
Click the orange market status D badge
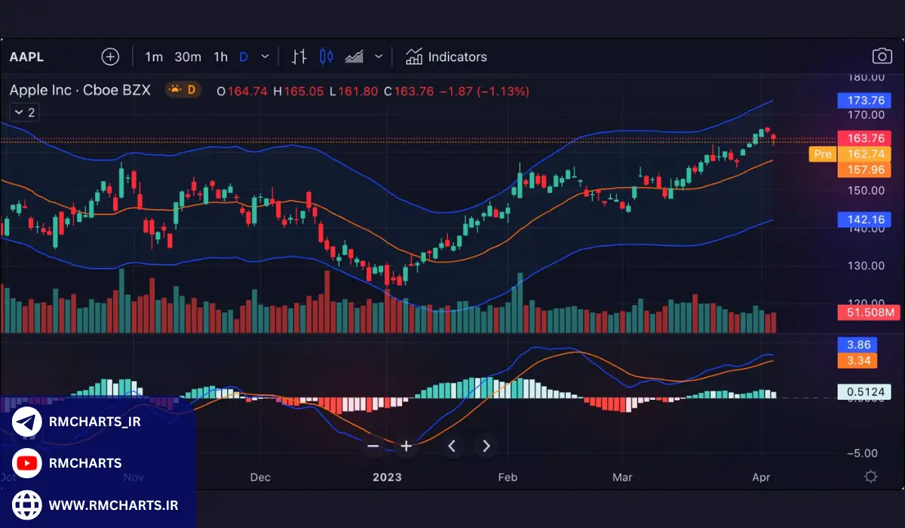click(x=183, y=91)
